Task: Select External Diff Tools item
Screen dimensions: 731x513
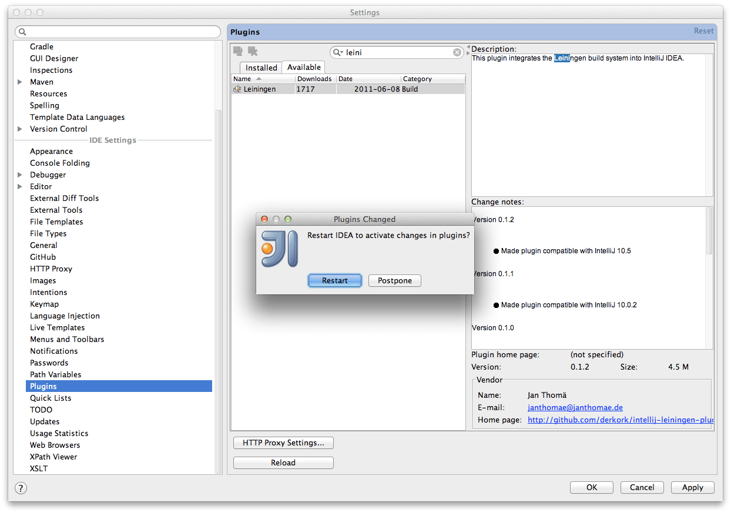Action: coord(64,198)
